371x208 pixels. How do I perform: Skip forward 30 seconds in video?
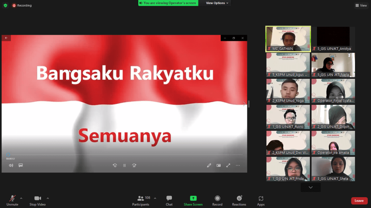pyautogui.click(x=134, y=165)
